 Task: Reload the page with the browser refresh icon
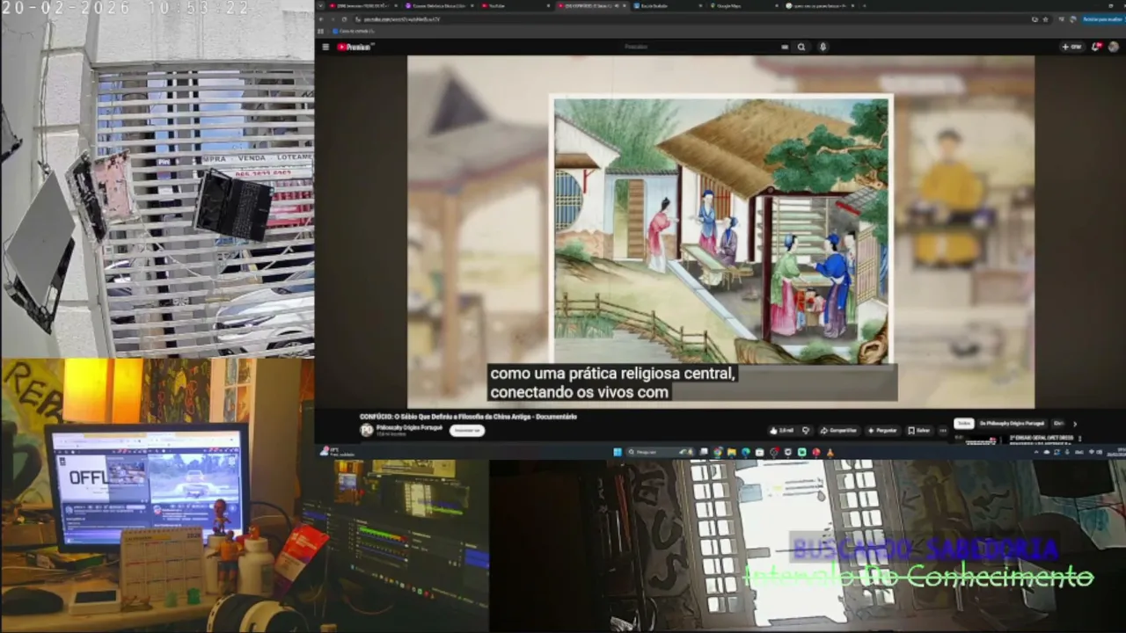[344, 19]
